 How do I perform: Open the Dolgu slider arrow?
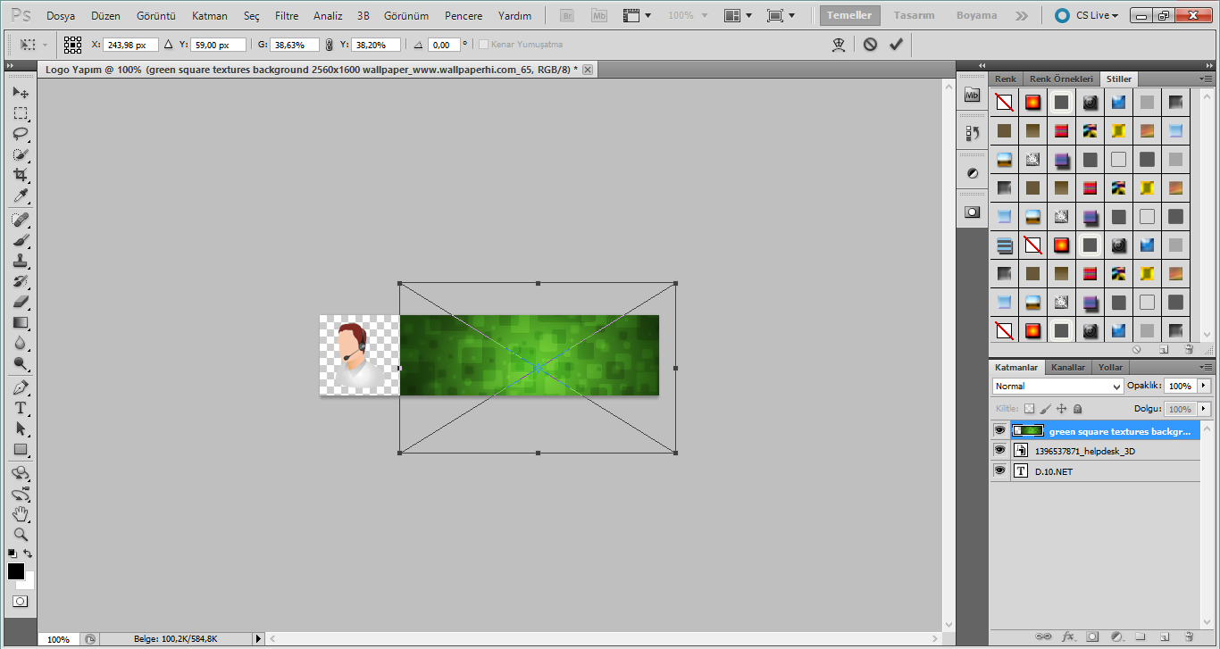1204,409
